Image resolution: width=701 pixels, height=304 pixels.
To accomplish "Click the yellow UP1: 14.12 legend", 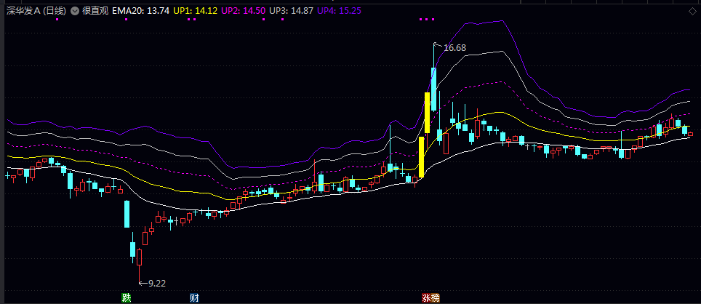I will (196, 11).
